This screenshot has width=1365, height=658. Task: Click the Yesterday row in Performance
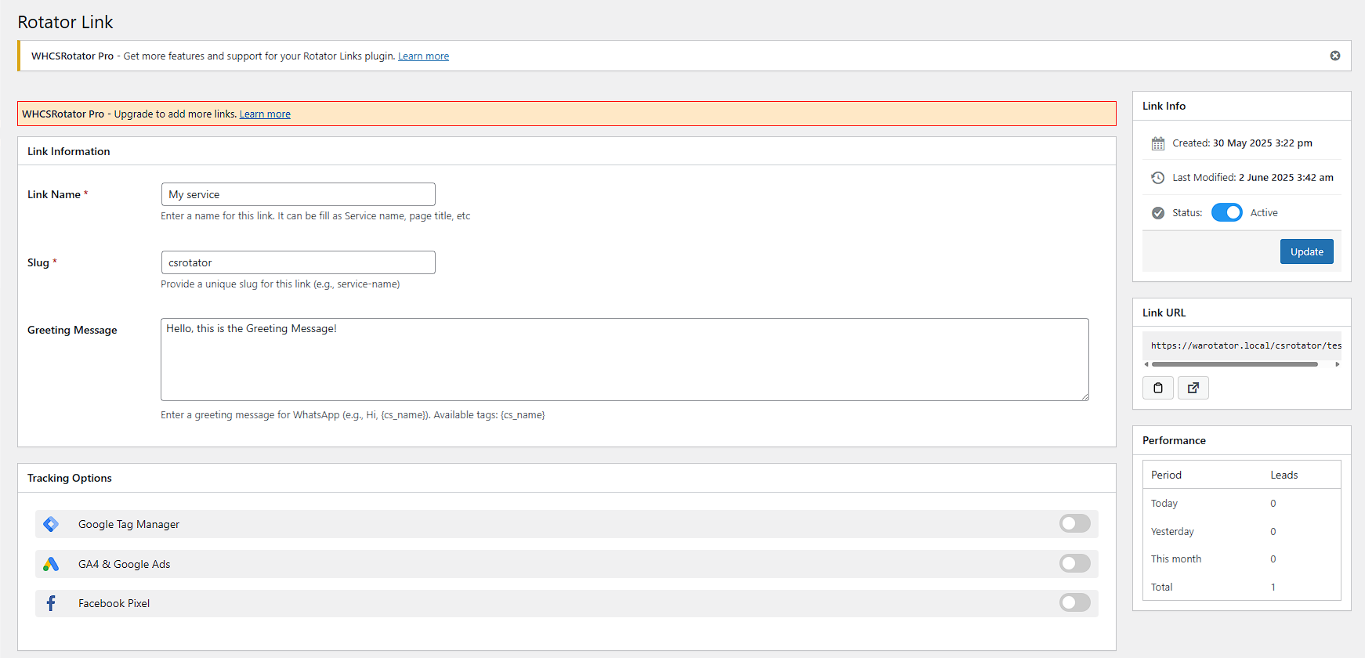tap(1242, 531)
